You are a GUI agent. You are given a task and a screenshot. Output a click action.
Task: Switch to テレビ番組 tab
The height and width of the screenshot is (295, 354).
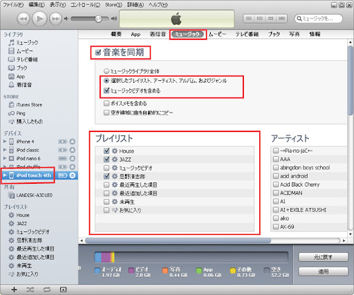[247, 35]
